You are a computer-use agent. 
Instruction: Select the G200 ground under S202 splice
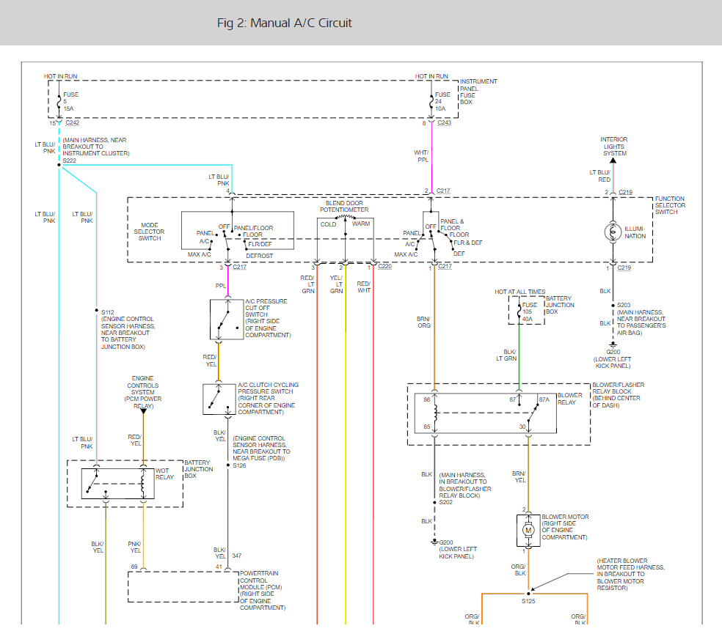coord(434,542)
